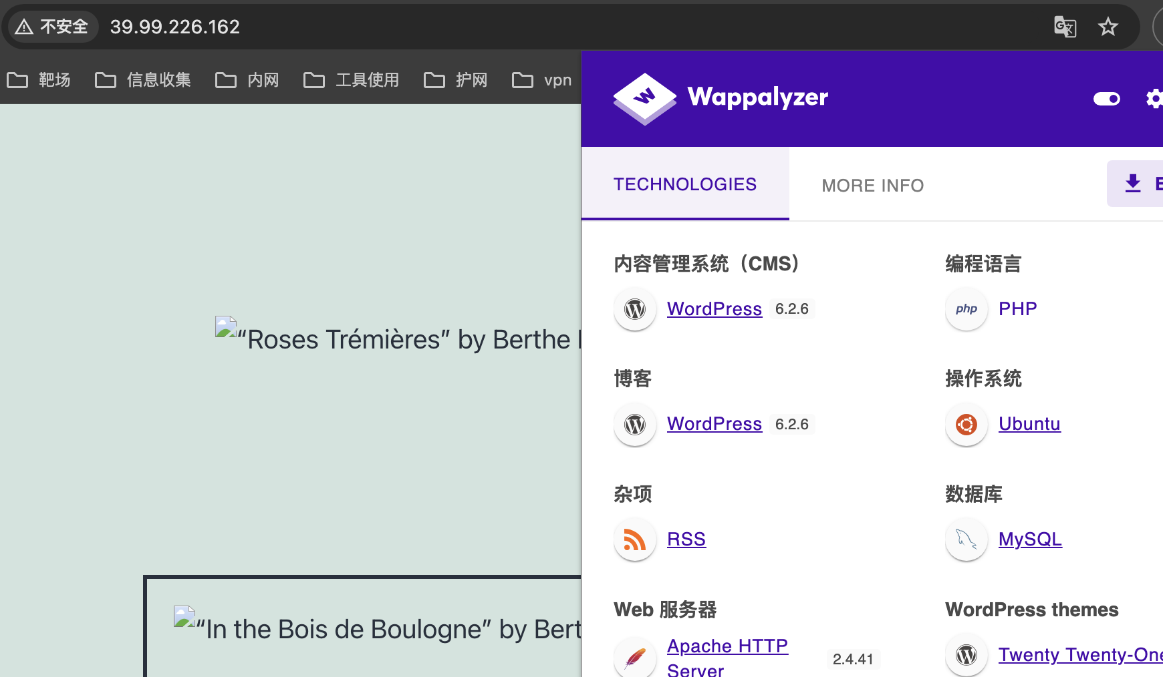
Task: Click the 杂项 category heading
Action: coord(632,494)
